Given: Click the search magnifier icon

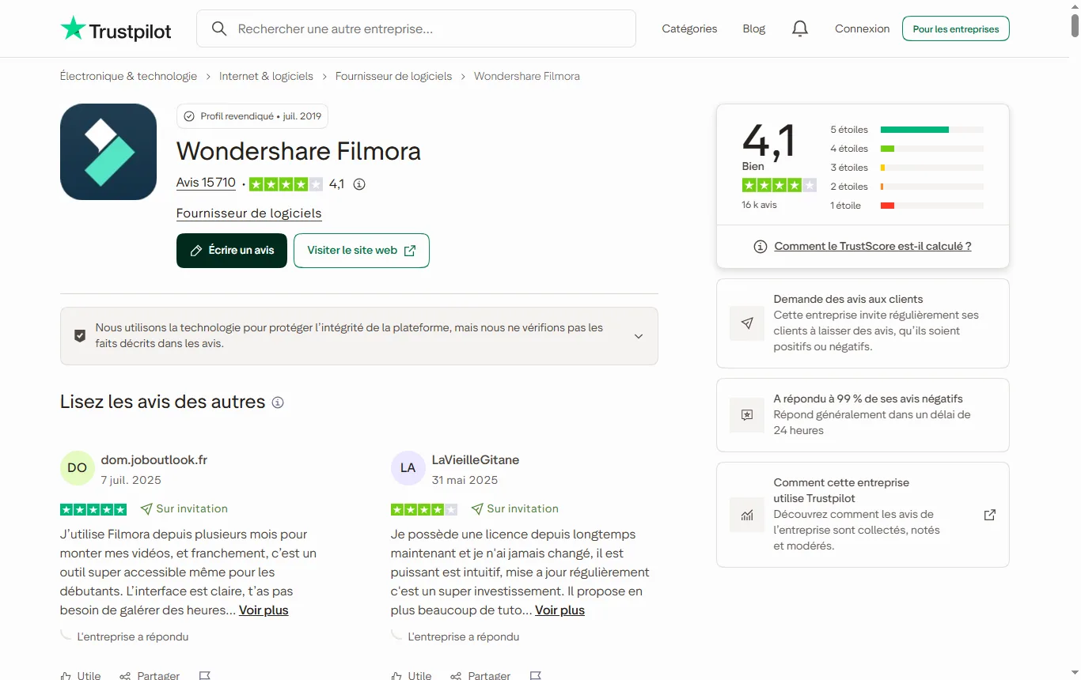Looking at the screenshot, I should click(x=219, y=28).
